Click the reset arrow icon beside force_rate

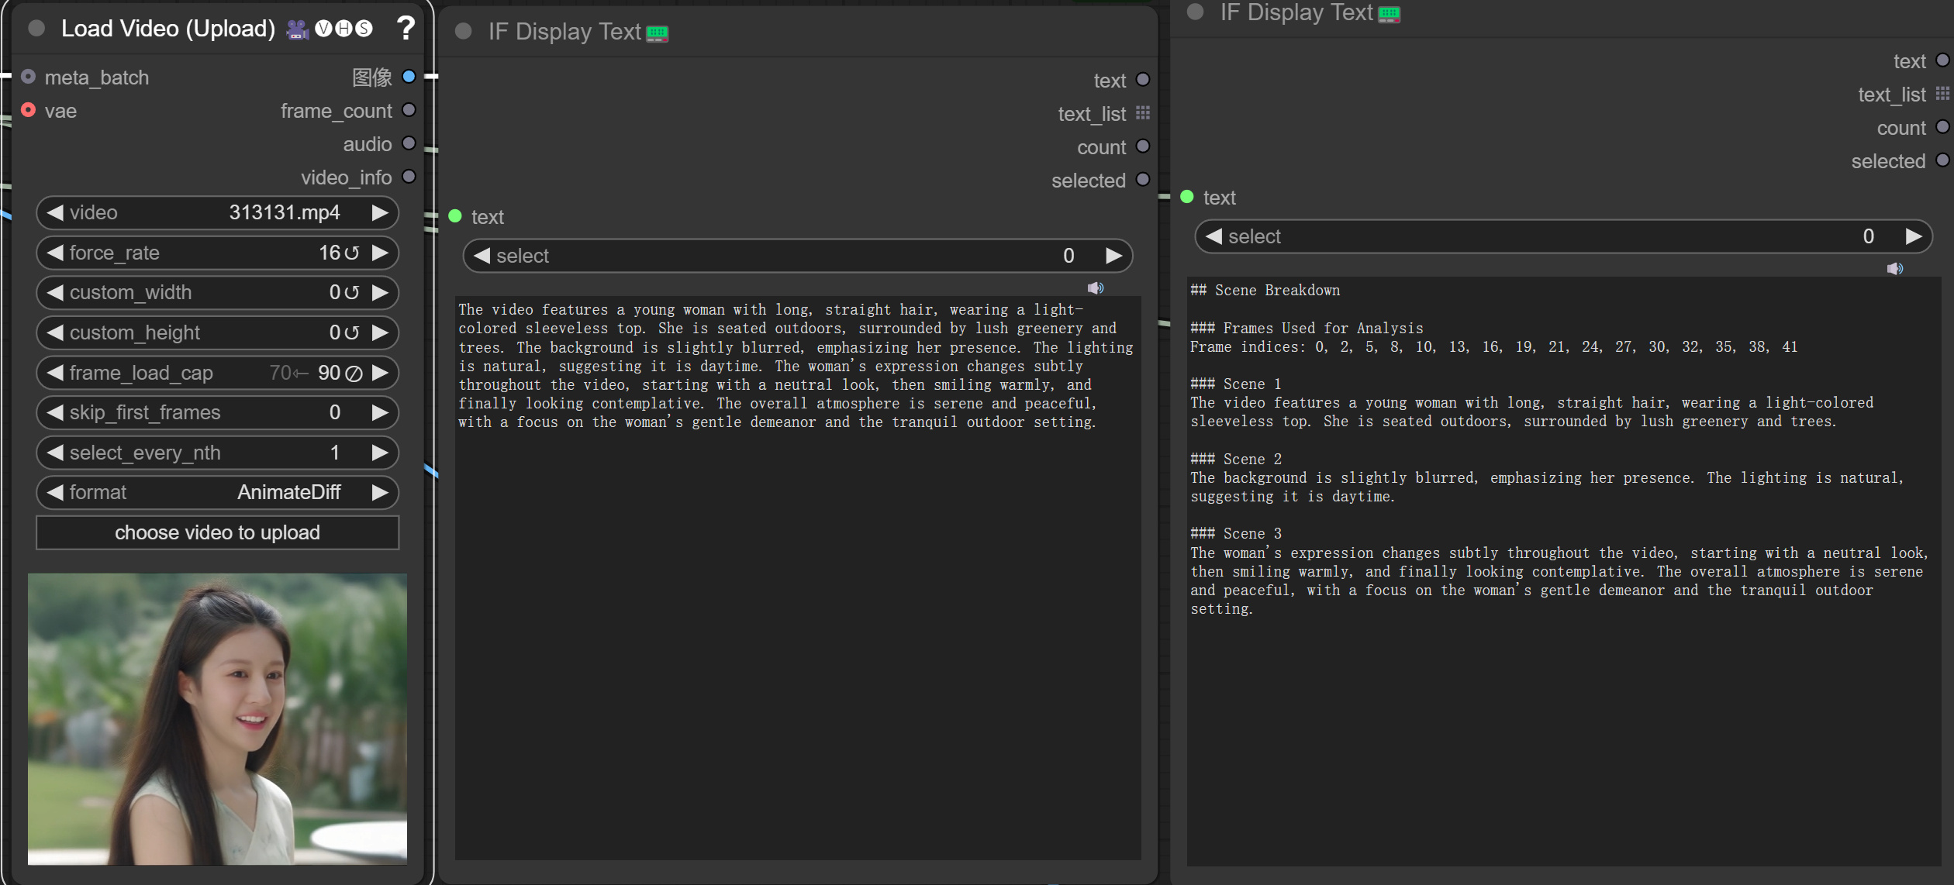pyautogui.click(x=351, y=253)
